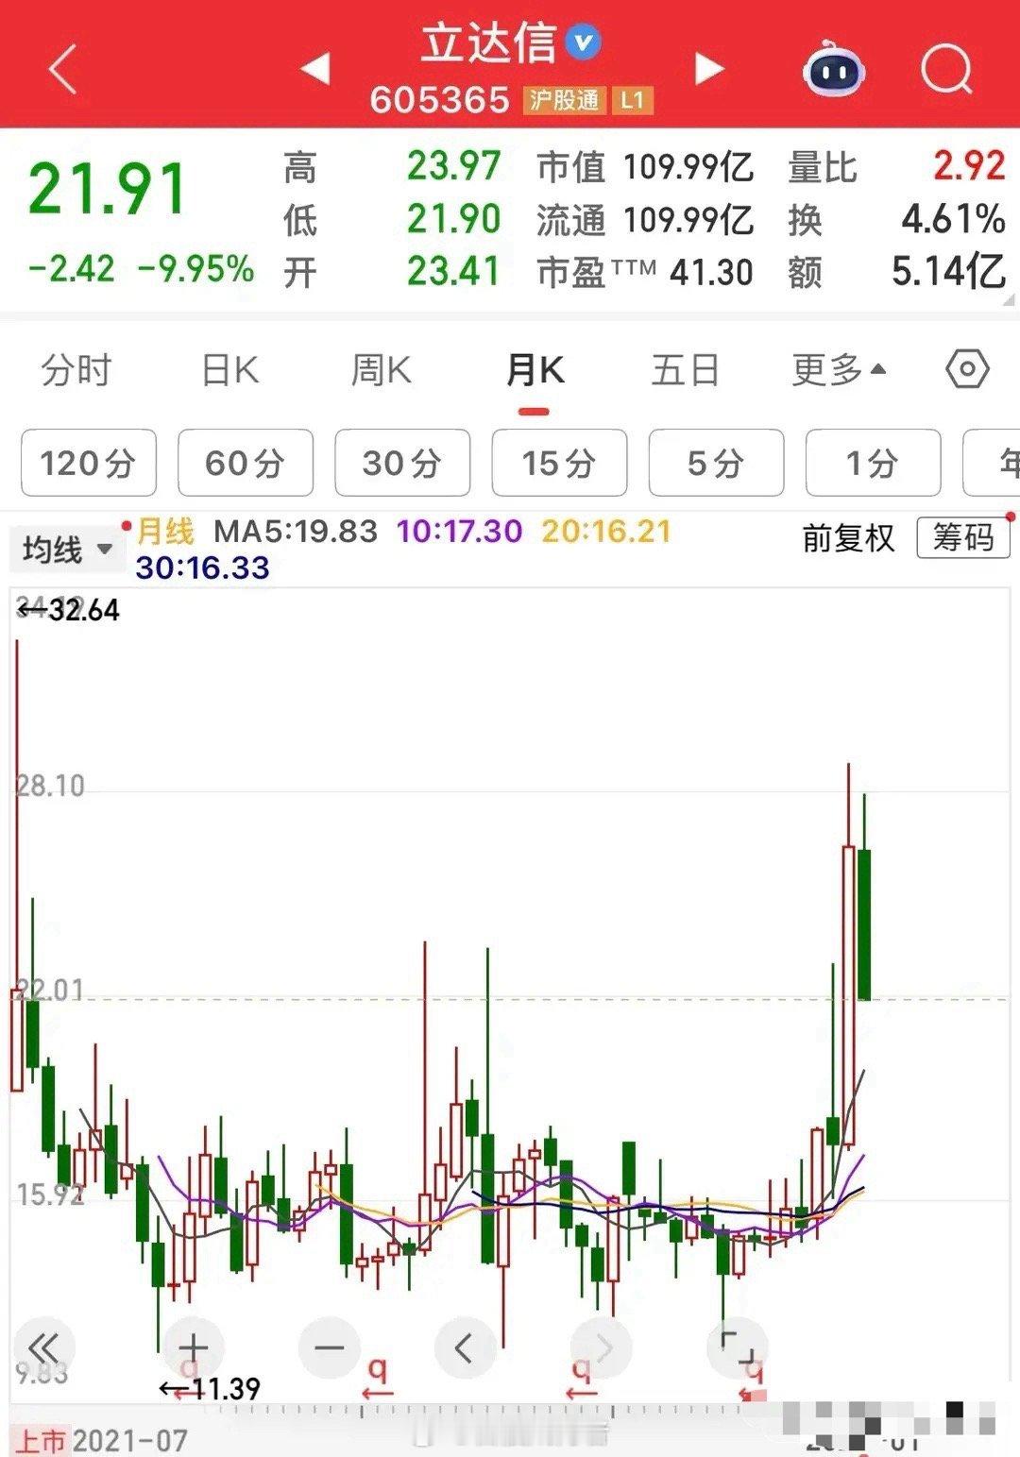Image resolution: width=1020 pixels, height=1457 pixels.
Task: Open chart settings hexagon icon
Action: tap(967, 368)
